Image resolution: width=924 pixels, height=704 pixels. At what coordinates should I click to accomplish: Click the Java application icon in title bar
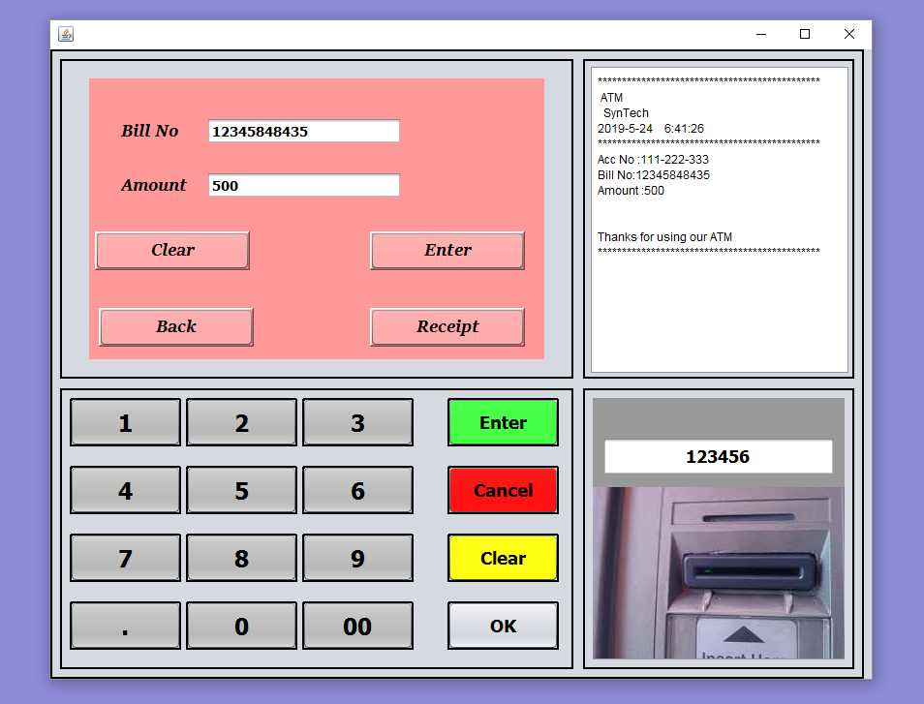tap(66, 34)
